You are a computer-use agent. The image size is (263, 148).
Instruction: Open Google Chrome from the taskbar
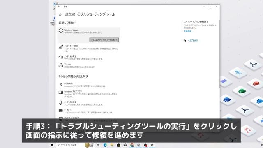(132, 145)
